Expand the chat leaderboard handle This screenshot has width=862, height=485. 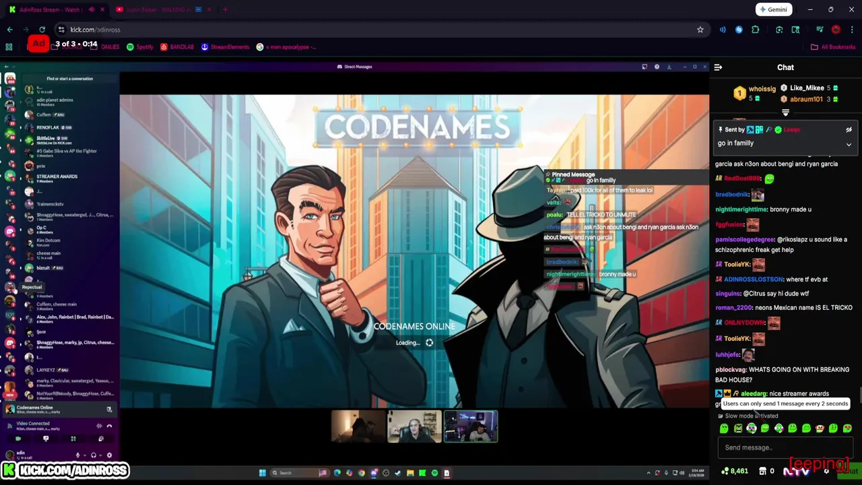[x=785, y=113]
